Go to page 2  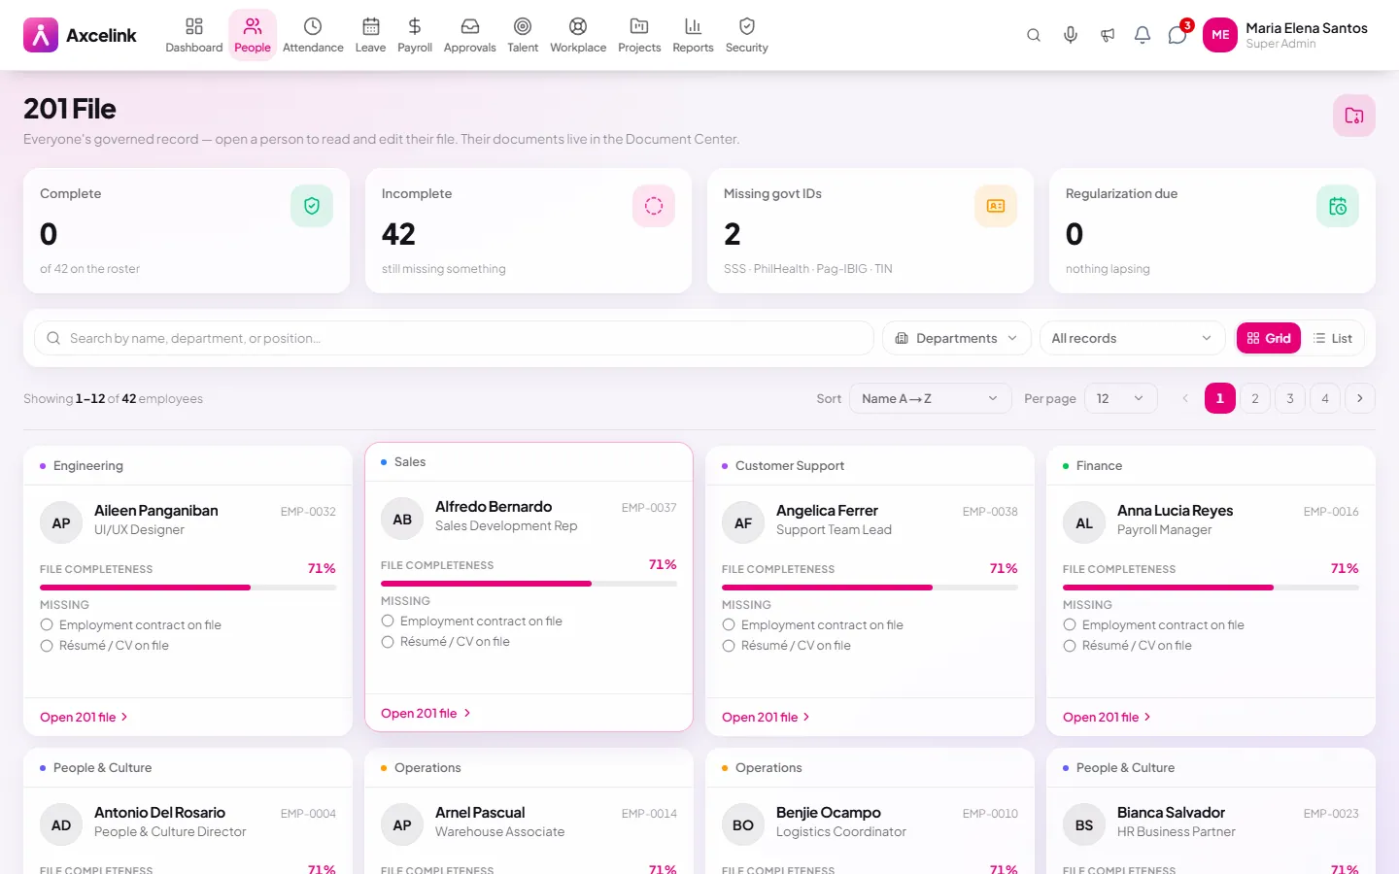1255,398
